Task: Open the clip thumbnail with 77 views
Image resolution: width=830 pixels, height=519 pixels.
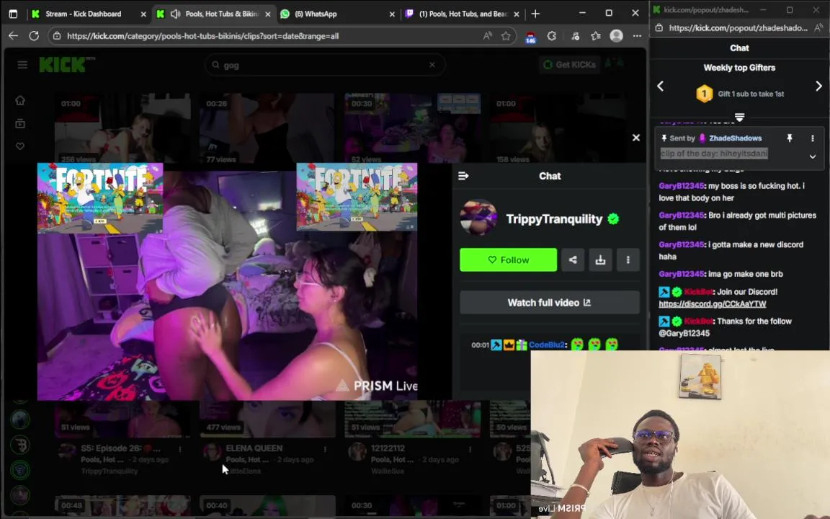Action: point(267,129)
